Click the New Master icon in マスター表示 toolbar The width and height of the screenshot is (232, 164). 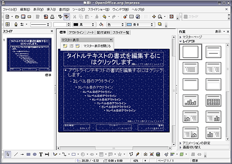(65, 46)
